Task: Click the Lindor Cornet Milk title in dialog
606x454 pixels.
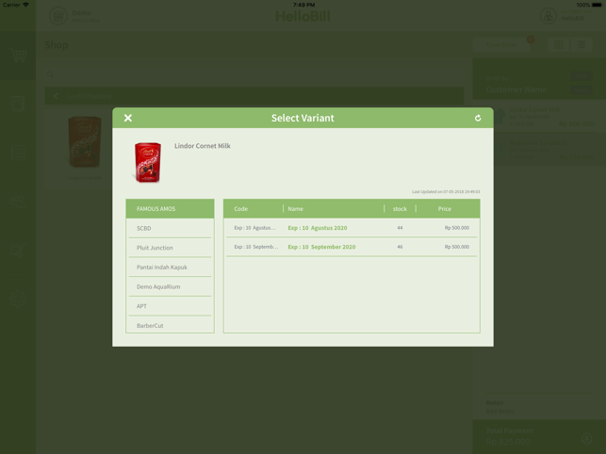Action: [202, 146]
